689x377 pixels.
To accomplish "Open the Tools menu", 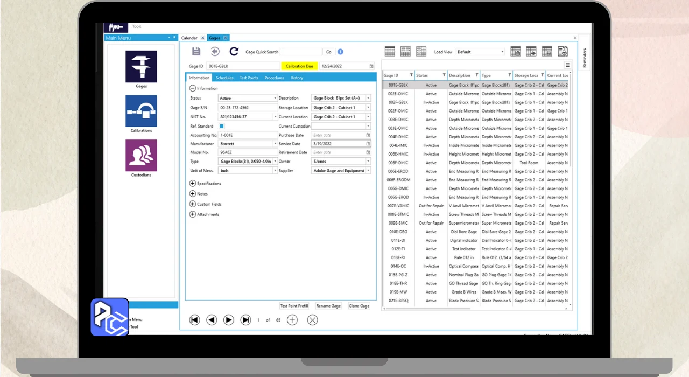I will [137, 26].
